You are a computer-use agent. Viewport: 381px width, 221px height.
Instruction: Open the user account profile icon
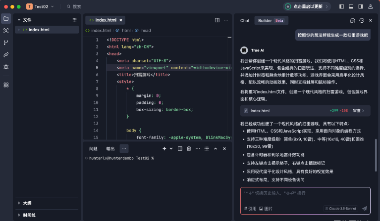(x=371, y=6)
